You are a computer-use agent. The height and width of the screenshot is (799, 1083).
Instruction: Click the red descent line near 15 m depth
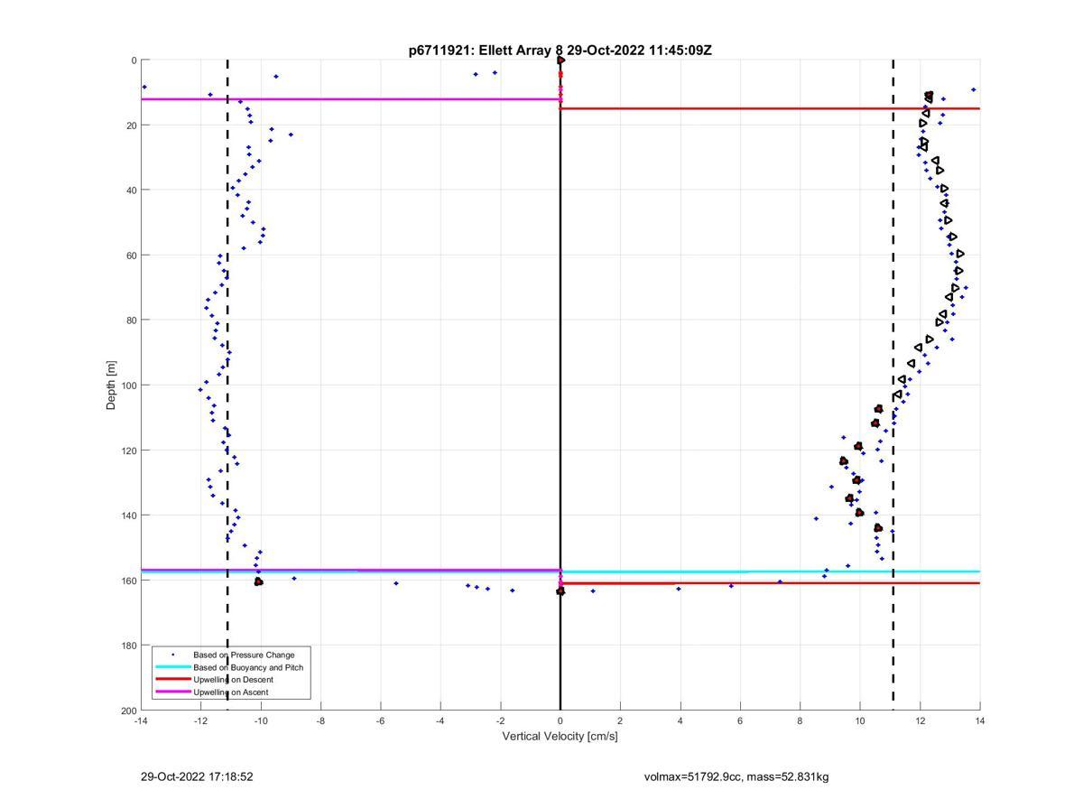tap(770, 108)
